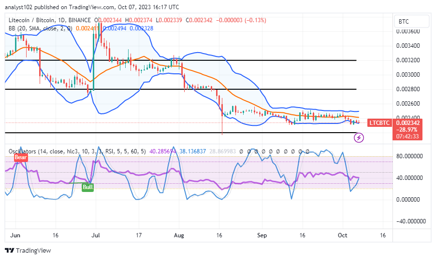This screenshot has width=436, height=259.
Task: Click the Oct label on time axis
Action: tap(342, 235)
